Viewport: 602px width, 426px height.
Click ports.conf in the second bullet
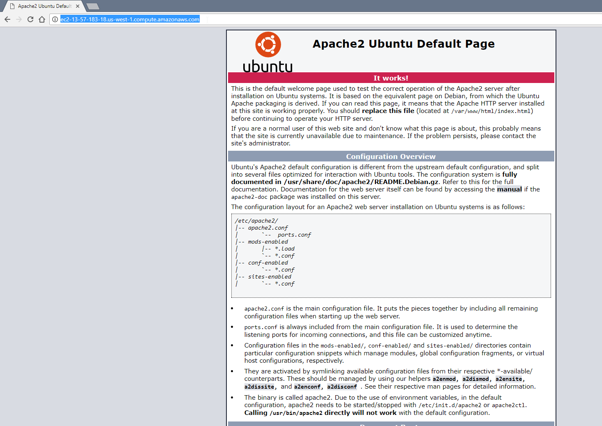pyautogui.click(x=261, y=327)
